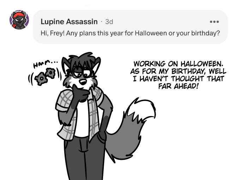Click the I HAVEN'T THOUGHT THAT line
Viewport: 246px width, 180px height.
click(x=178, y=79)
